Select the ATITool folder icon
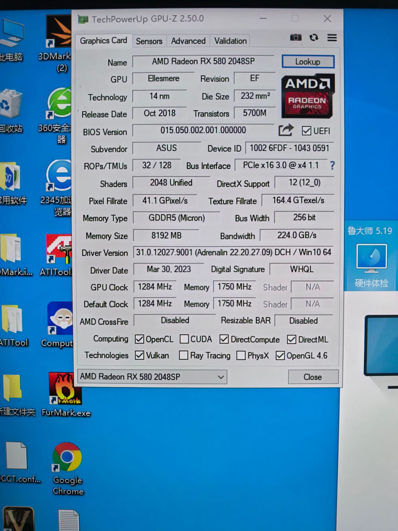 (12, 318)
